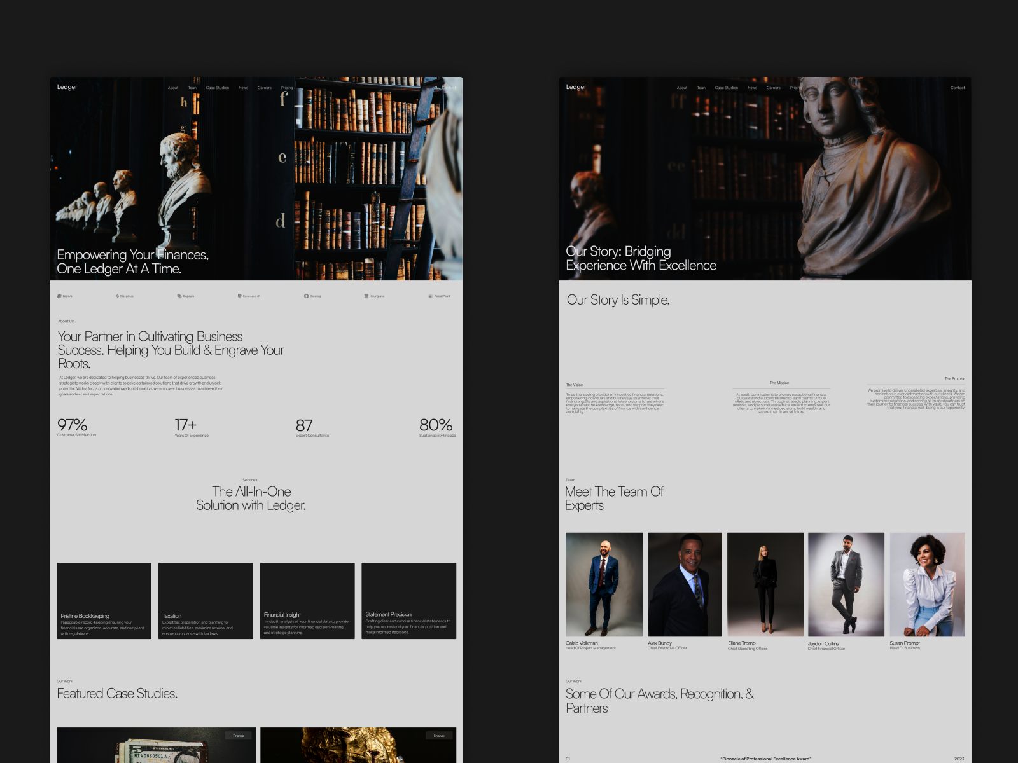This screenshot has width=1018, height=763.
Task: Open Team in the Our Story page navigation
Action: [701, 88]
